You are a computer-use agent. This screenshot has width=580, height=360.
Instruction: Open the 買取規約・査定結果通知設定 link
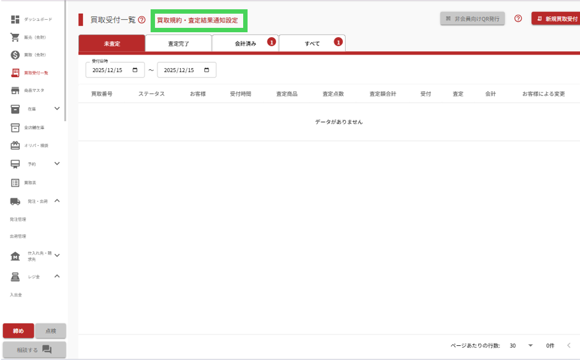(198, 20)
